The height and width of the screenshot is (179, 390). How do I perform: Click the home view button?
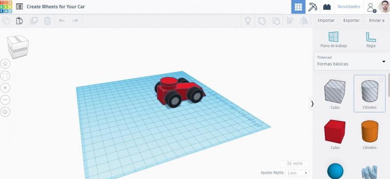click(5, 64)
